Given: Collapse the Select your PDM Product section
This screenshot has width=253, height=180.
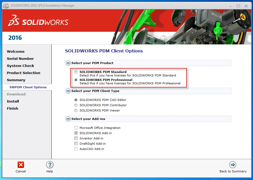Looking at the screenshot, I should [68, 63].
